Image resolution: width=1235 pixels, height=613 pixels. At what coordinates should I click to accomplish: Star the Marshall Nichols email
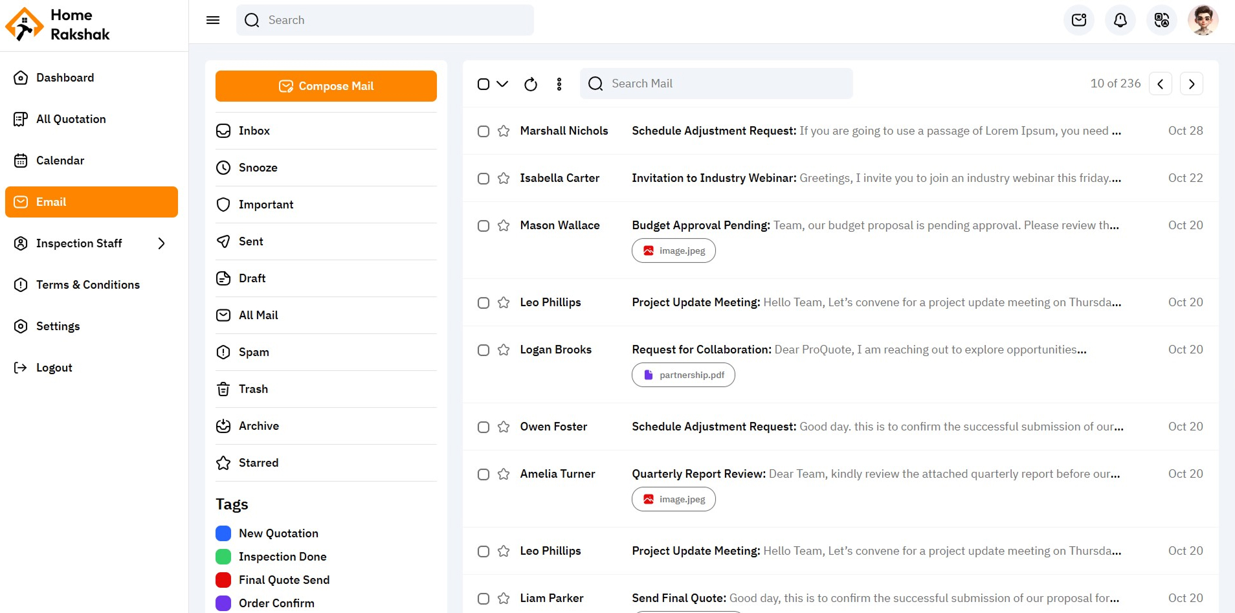504,131
